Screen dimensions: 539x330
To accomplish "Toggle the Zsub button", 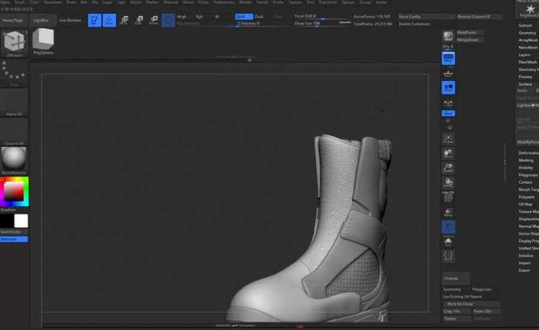I will 259,17.
